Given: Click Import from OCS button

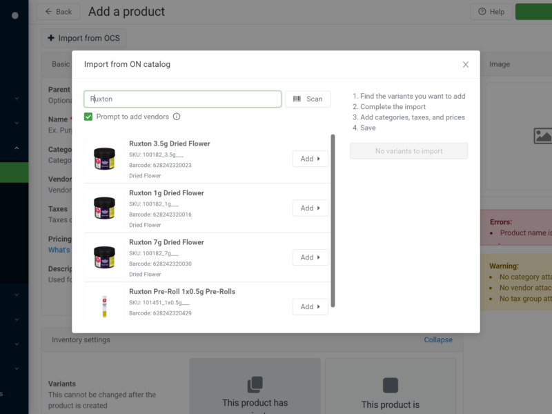Looking at the screenshot, I should point(83,38).
